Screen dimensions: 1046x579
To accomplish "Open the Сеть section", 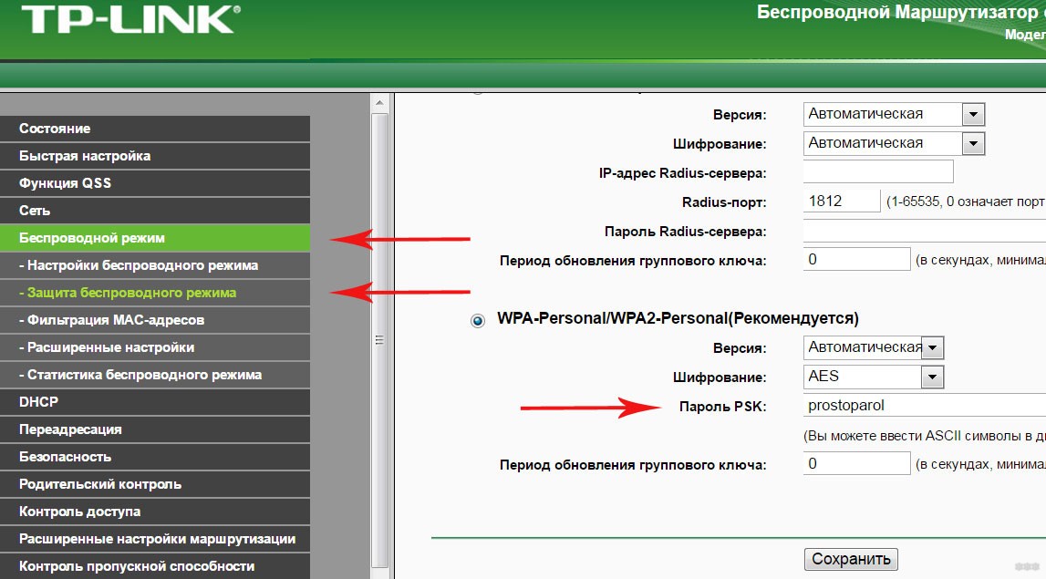I will click(x=155, y=210).
